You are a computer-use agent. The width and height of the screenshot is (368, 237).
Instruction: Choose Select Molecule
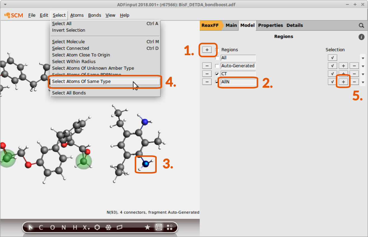point(105,42)
